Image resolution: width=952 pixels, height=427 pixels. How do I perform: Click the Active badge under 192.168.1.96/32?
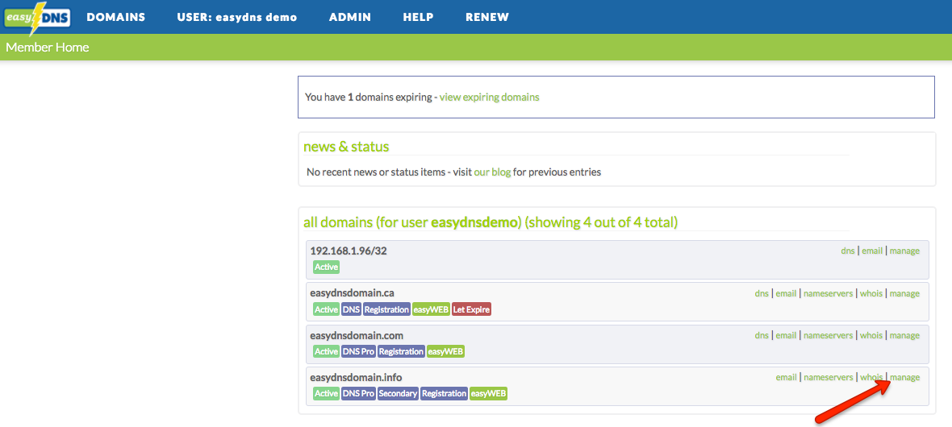(x=327, y=267)
